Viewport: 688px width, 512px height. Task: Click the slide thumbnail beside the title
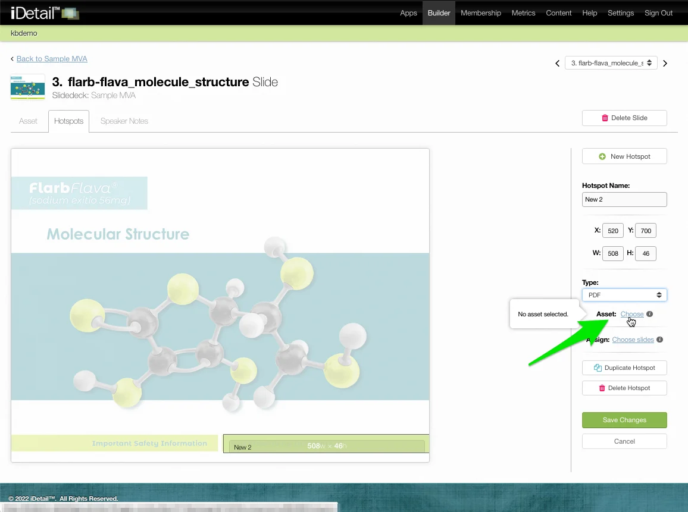27,87
